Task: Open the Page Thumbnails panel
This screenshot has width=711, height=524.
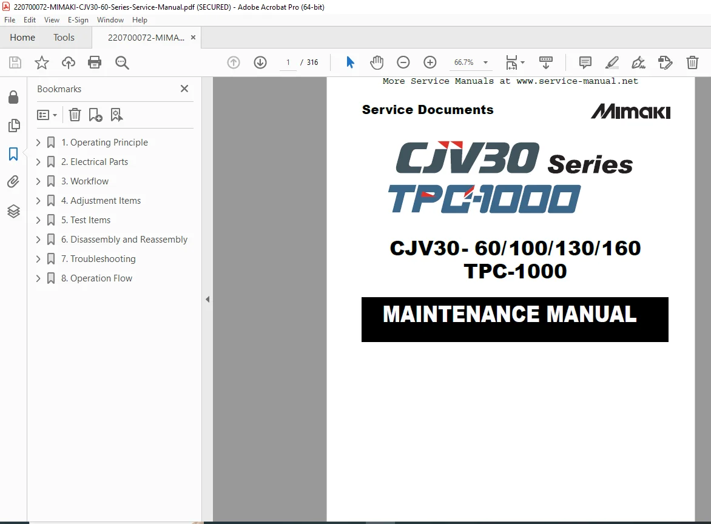Action: [14, 126]
